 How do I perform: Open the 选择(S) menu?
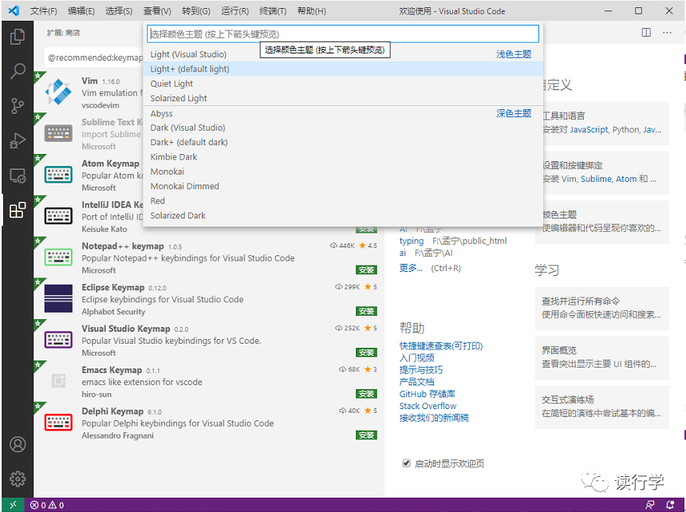[119, 11]
